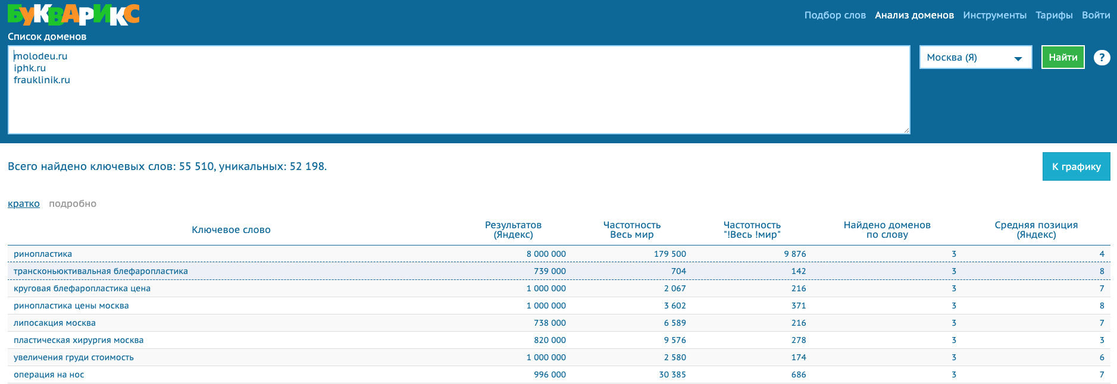Switch to подробно view
This screenshot has width=1117, height=384.
(x=73, y=204)
